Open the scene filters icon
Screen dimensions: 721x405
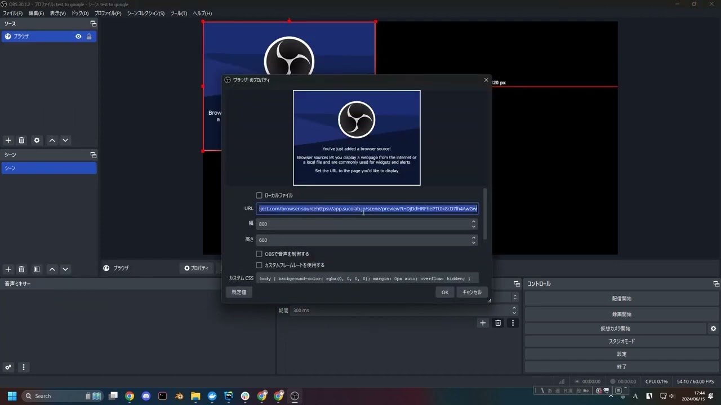pos(37,269)
